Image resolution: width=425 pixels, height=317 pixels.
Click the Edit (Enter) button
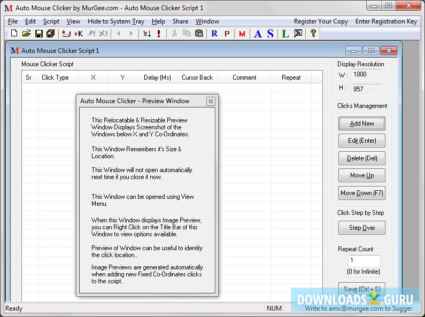[x=362, y=141]
